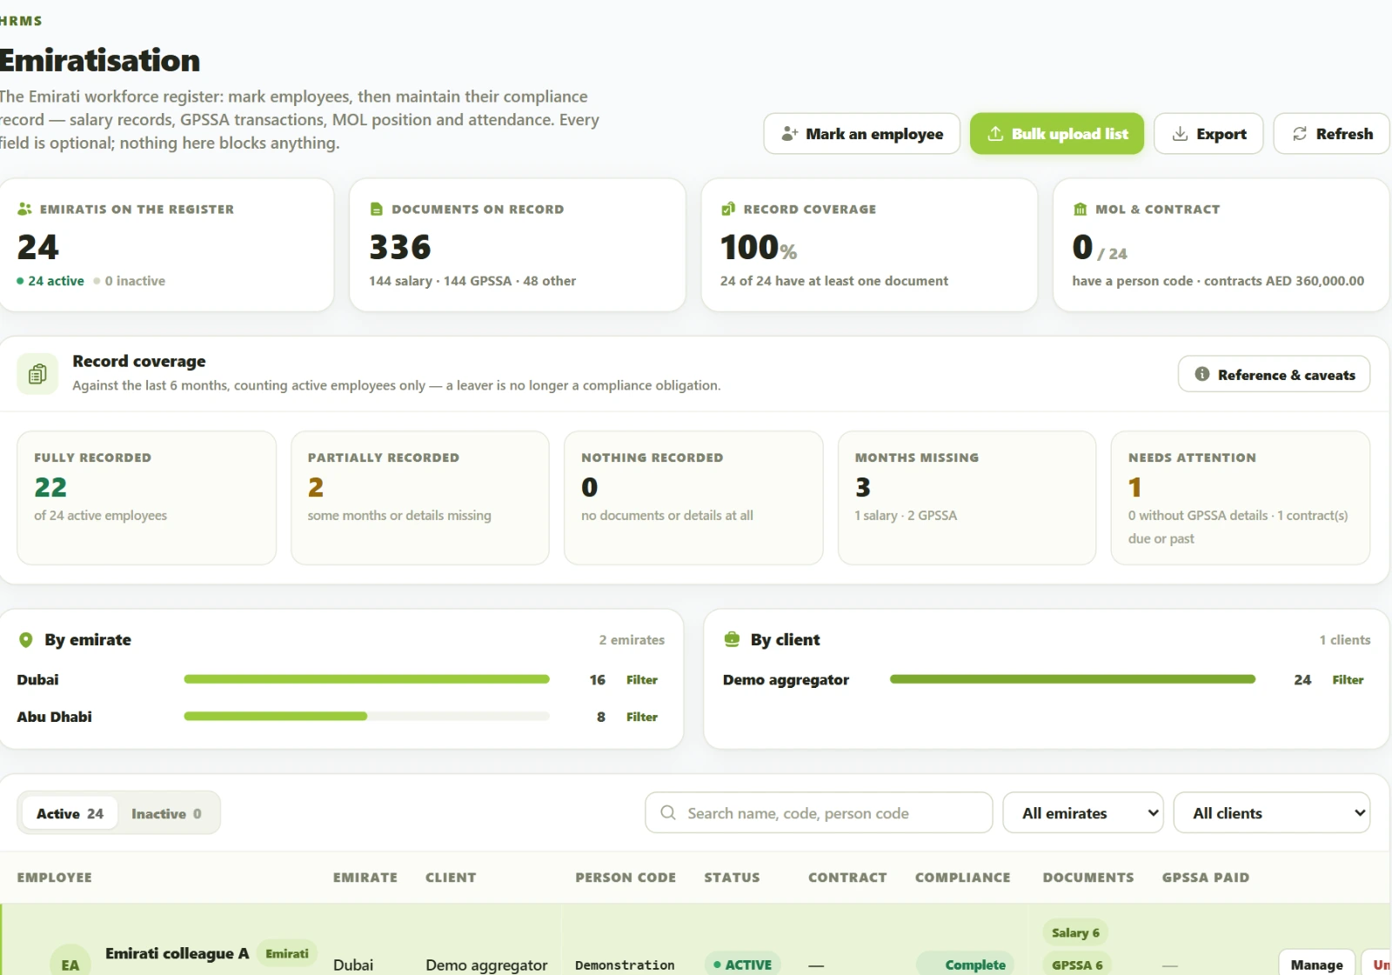Click the EA avatar for Emirati colleague A
The image size is (1392, 975).
pos(70,961)
